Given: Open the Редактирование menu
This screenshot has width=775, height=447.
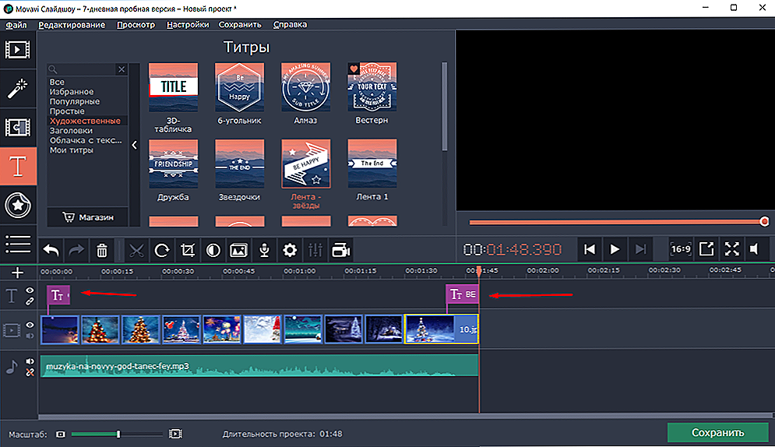Looking at the screenshot, I should click(72, 25).
